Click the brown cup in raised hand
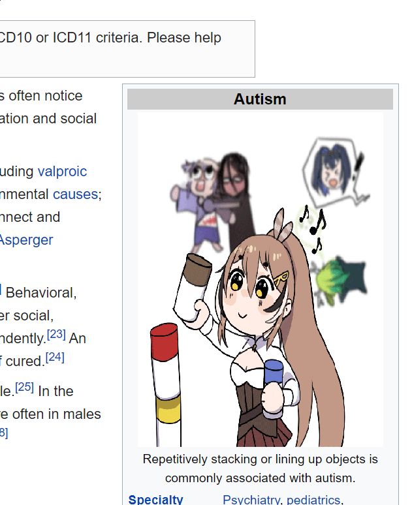412x505 pixels. click(198, 270)
